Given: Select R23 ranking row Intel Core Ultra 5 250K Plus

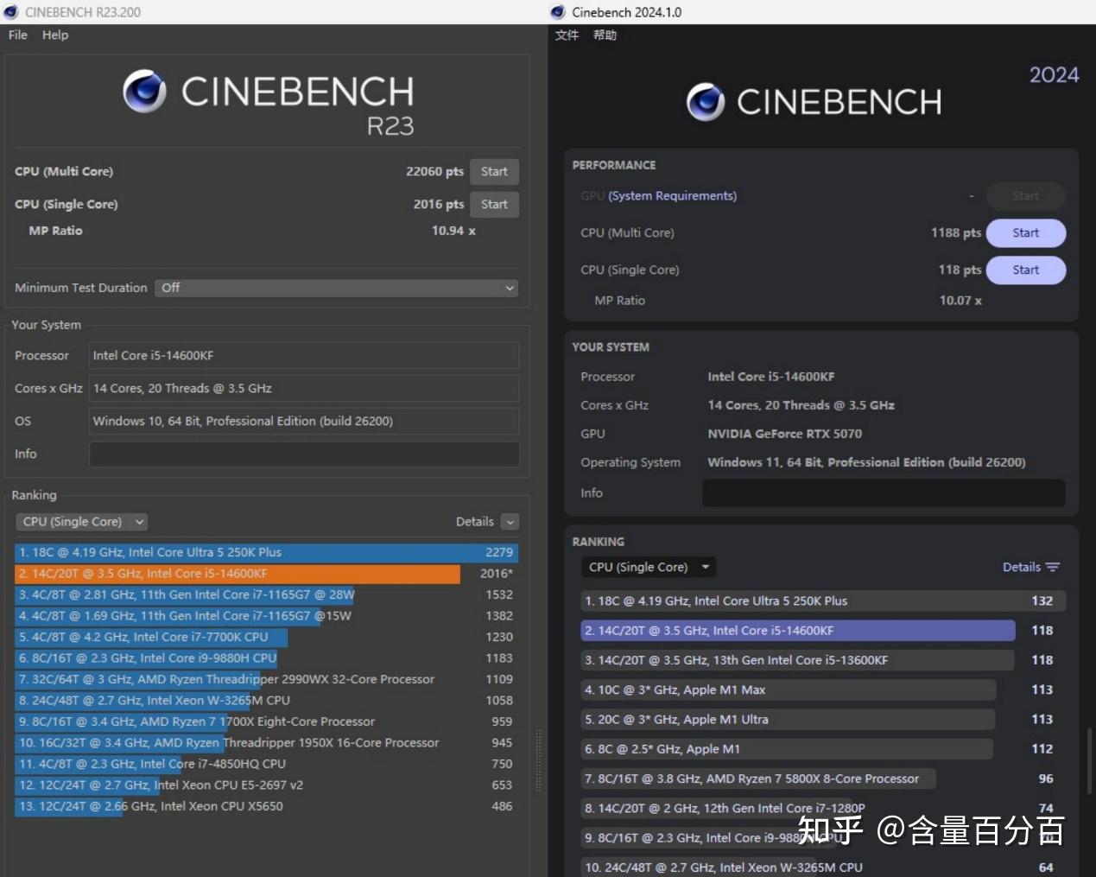Looking at the screenshot, I should (267, 552).
